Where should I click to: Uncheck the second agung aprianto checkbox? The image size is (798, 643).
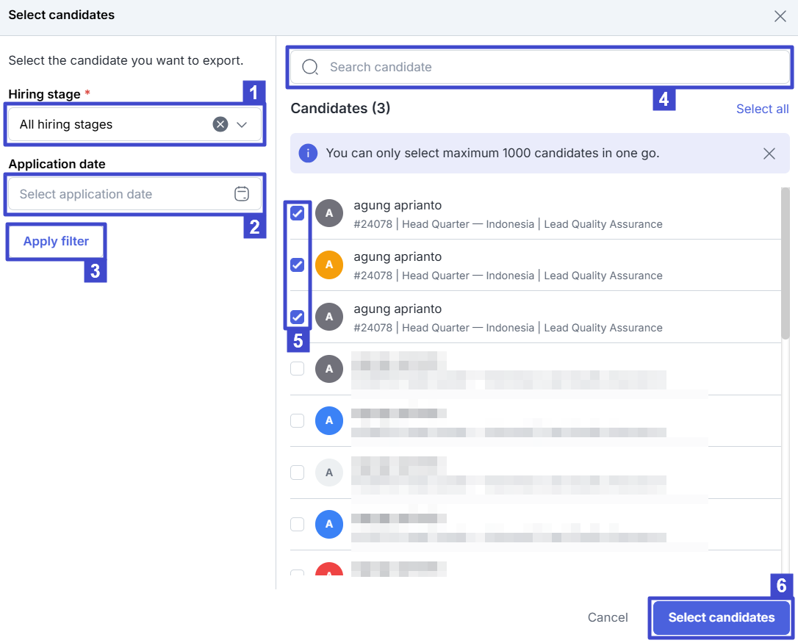(x=297, y=265)
